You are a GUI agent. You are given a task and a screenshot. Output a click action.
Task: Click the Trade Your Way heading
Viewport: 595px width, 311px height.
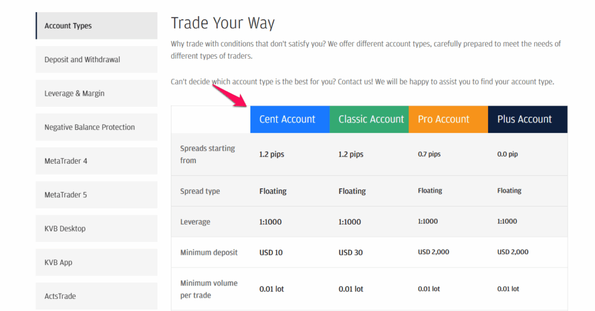[223, 23]
